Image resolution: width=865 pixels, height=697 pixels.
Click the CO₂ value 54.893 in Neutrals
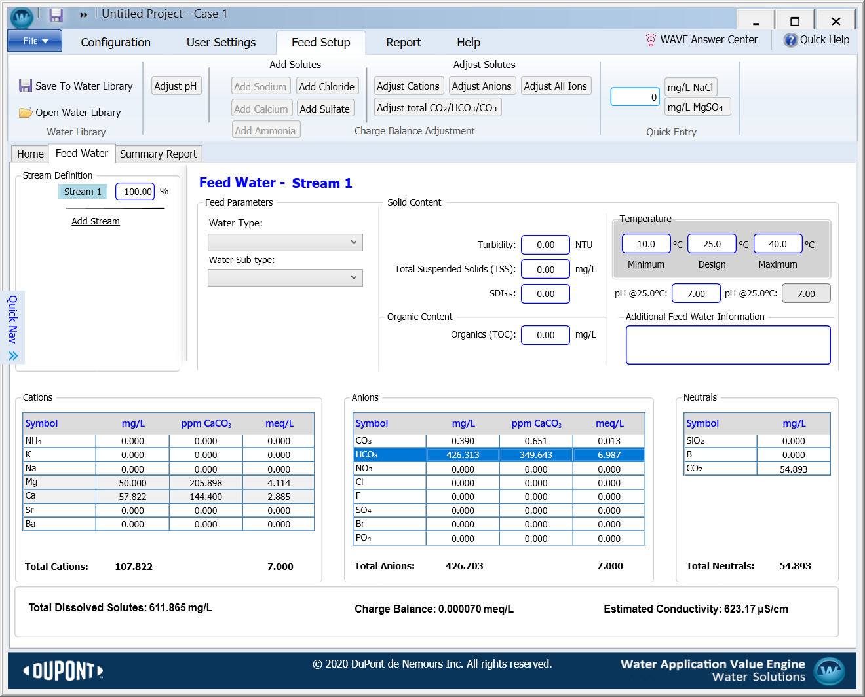794,469
